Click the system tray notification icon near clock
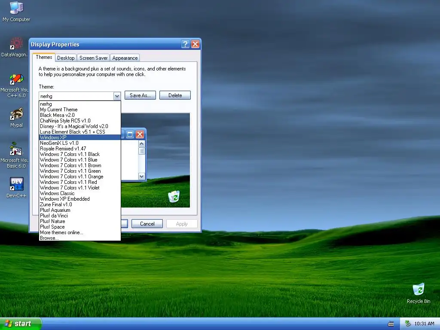The height and width of the screenshot is (330, 440). tap(408, 324)
